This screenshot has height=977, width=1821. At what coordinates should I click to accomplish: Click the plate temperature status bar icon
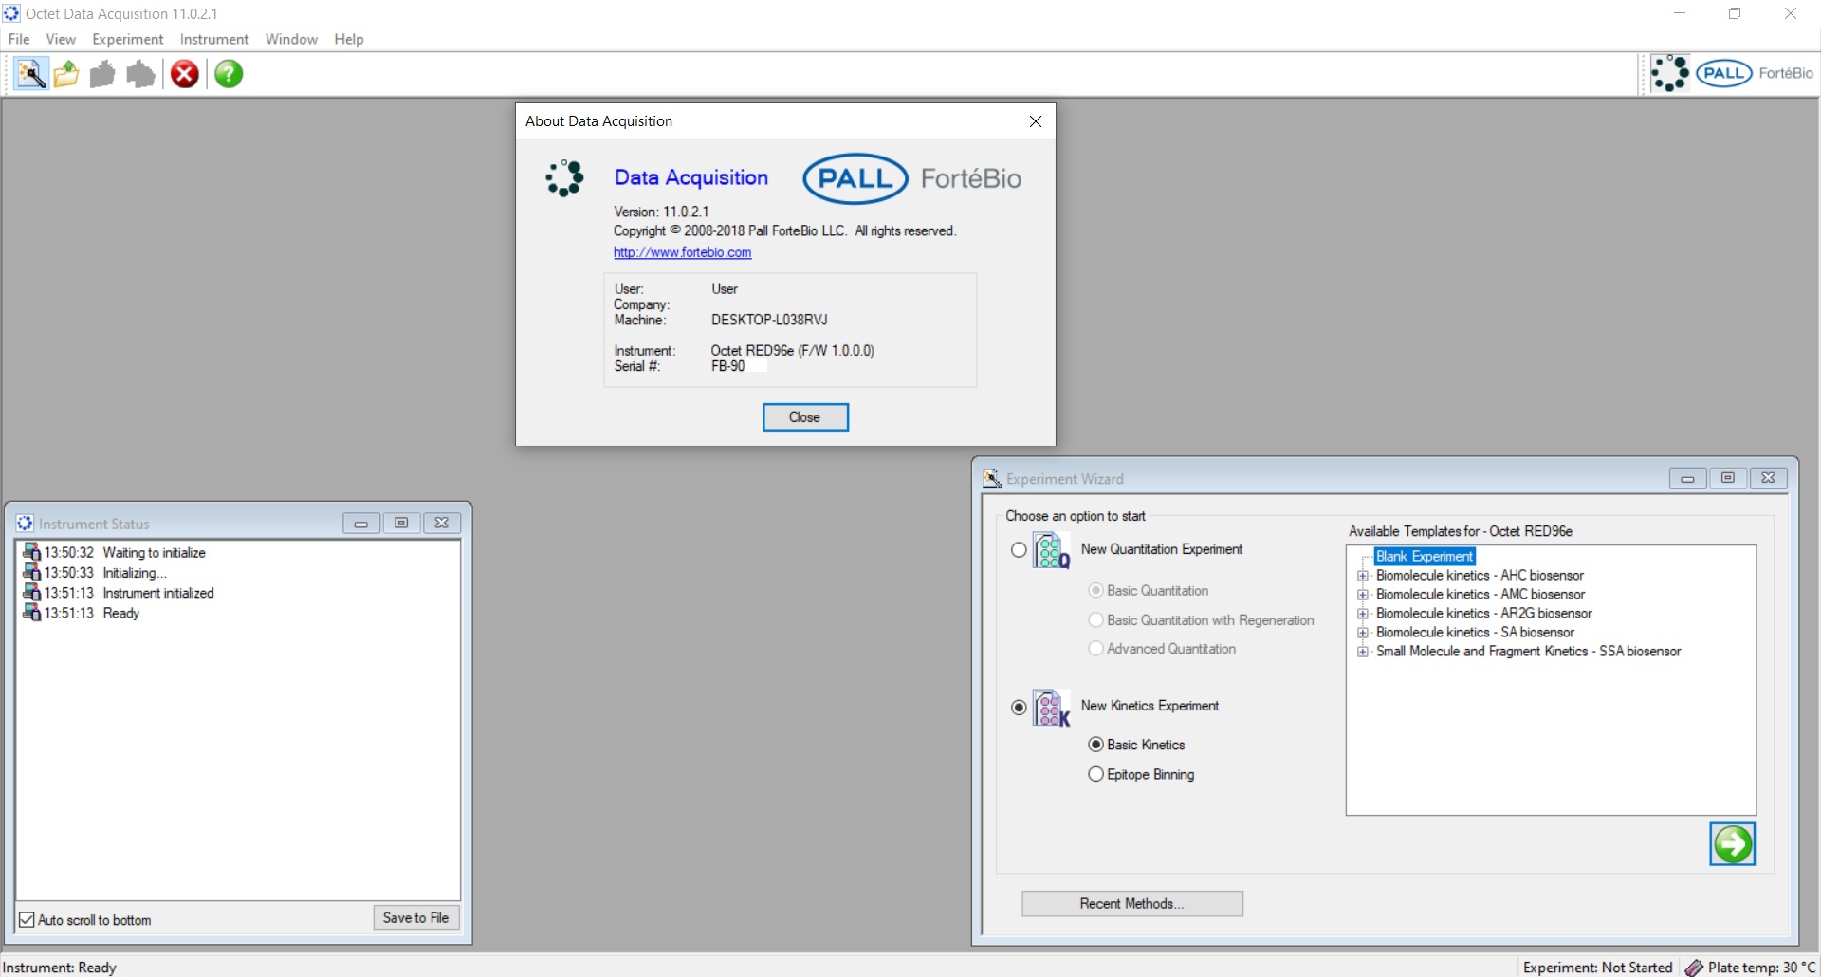(x=1694, y=968)
